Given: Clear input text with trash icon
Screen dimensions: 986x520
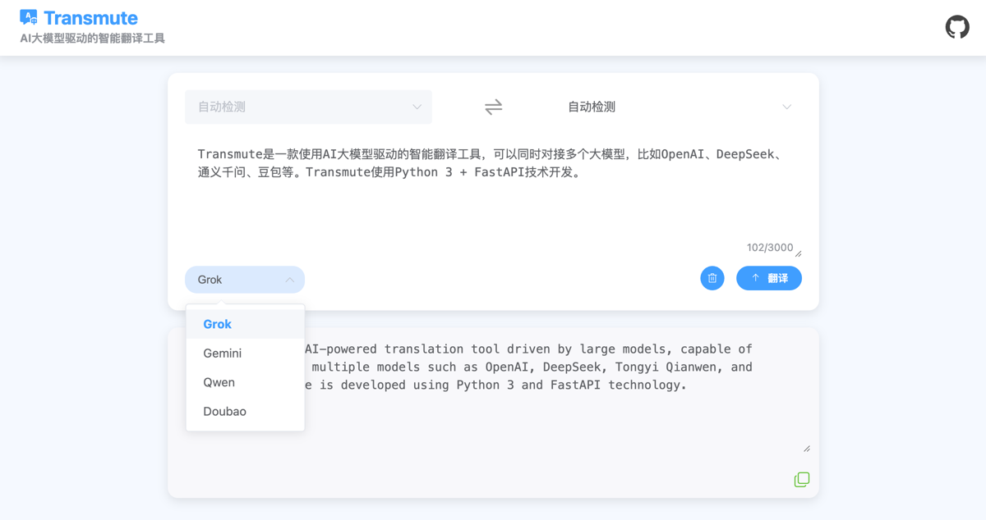Looking at the screenshot, I should [712, 278].
